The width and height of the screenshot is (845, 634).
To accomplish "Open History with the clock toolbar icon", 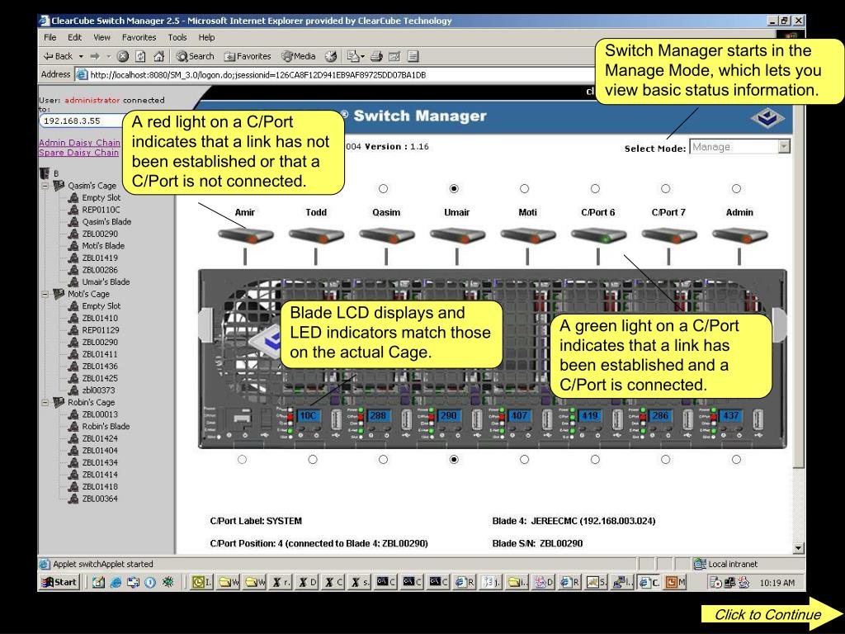I will click(x=331, y=56).
